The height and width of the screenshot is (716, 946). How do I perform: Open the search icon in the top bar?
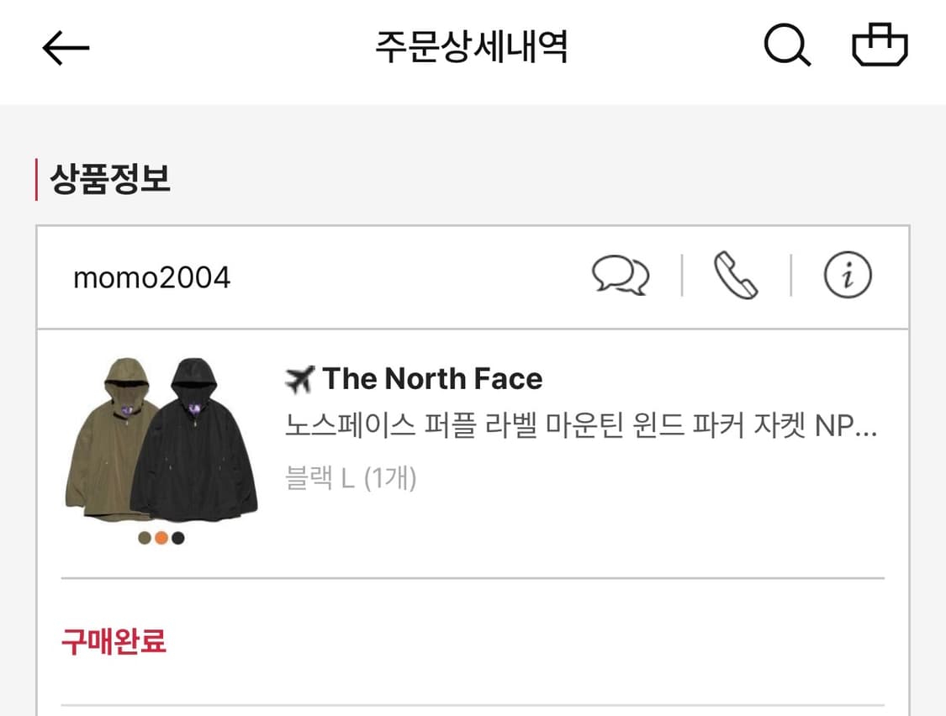[x=787, y=46]
